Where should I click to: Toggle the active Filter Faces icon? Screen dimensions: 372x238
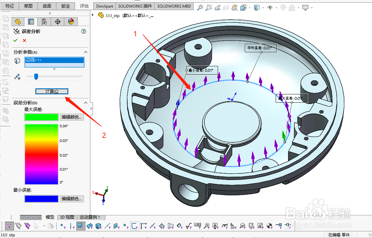click(81, 226)
